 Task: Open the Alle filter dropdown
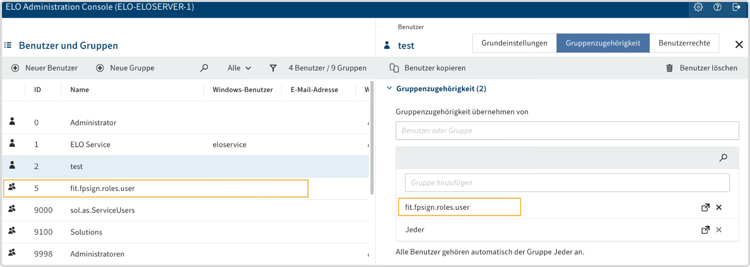point(239,68)
